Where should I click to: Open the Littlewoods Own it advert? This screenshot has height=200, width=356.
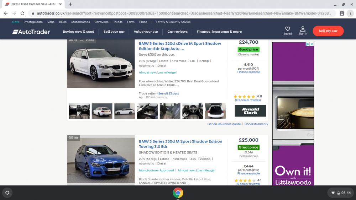293,114
